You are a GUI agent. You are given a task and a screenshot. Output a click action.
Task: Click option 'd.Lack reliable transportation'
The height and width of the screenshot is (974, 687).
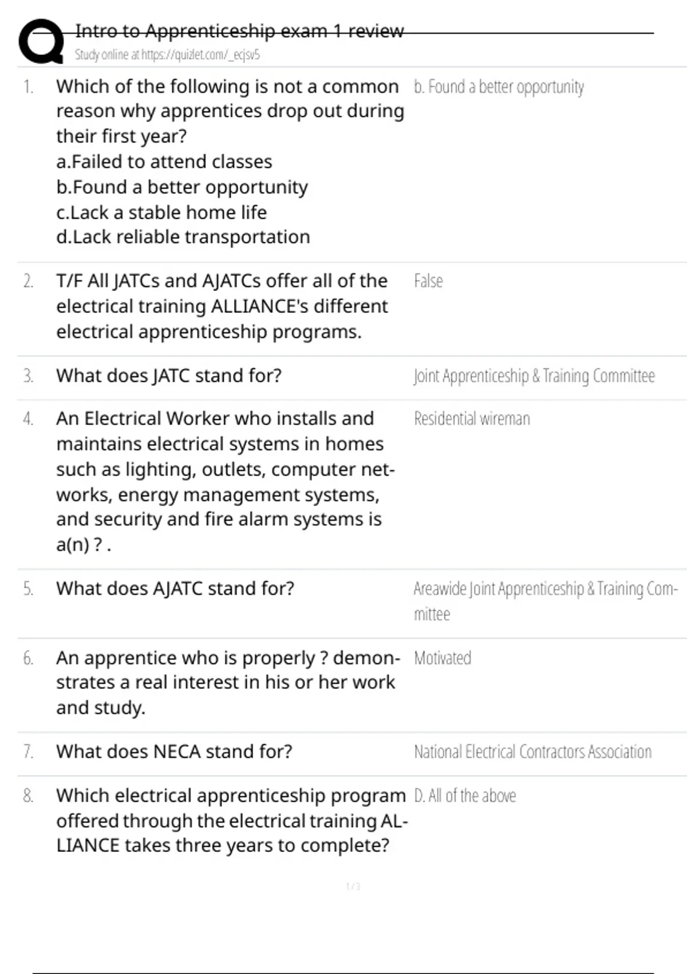183,237
